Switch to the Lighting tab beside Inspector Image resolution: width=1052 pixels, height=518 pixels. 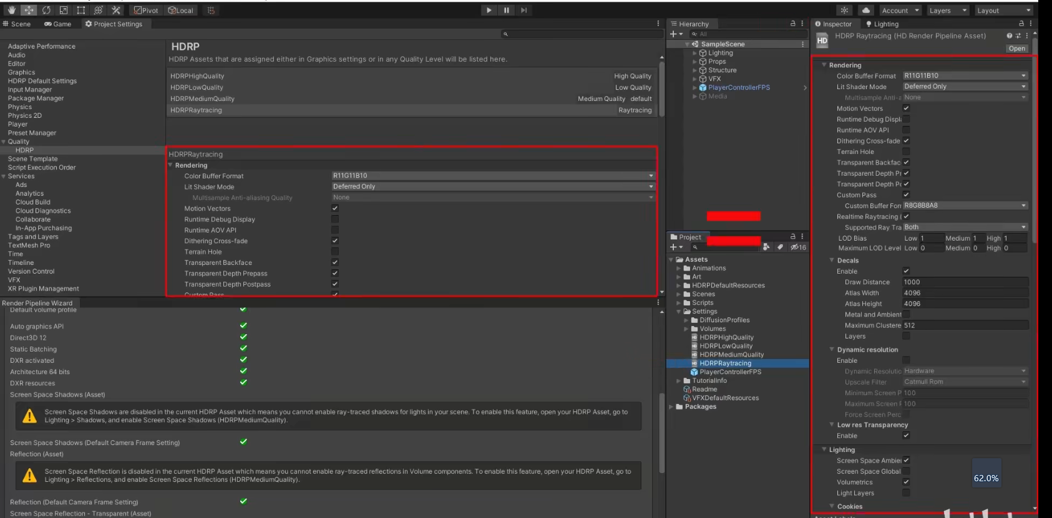pyautogui.click(x=882, y=24)
